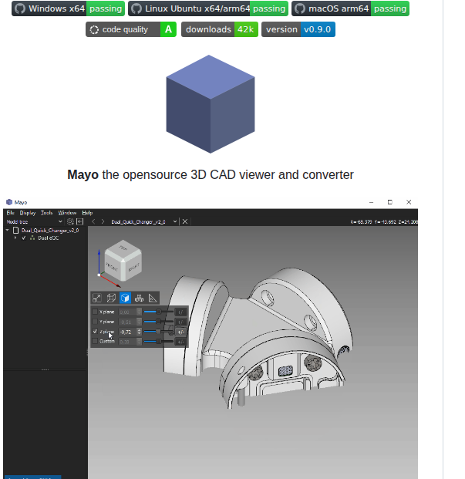Open the Window menu

click(x=67, y=213)
